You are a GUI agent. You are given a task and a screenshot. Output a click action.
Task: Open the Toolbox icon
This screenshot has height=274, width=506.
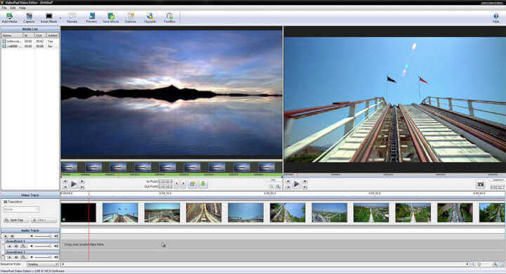(x=169, y=18)
